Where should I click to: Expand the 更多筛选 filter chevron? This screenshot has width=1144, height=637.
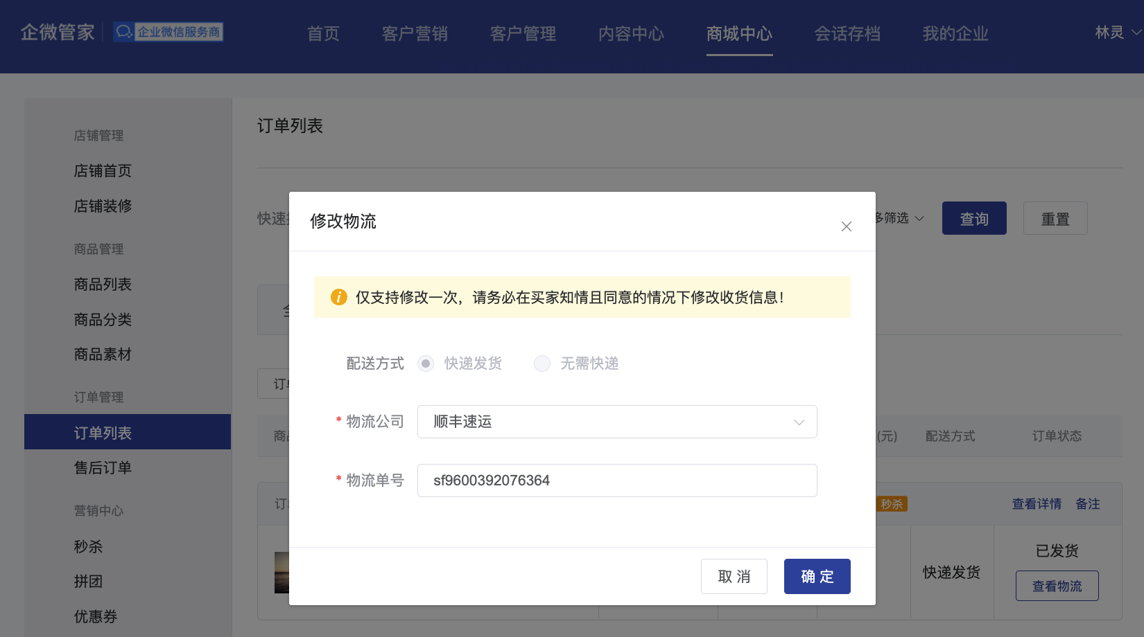(919, 218)
